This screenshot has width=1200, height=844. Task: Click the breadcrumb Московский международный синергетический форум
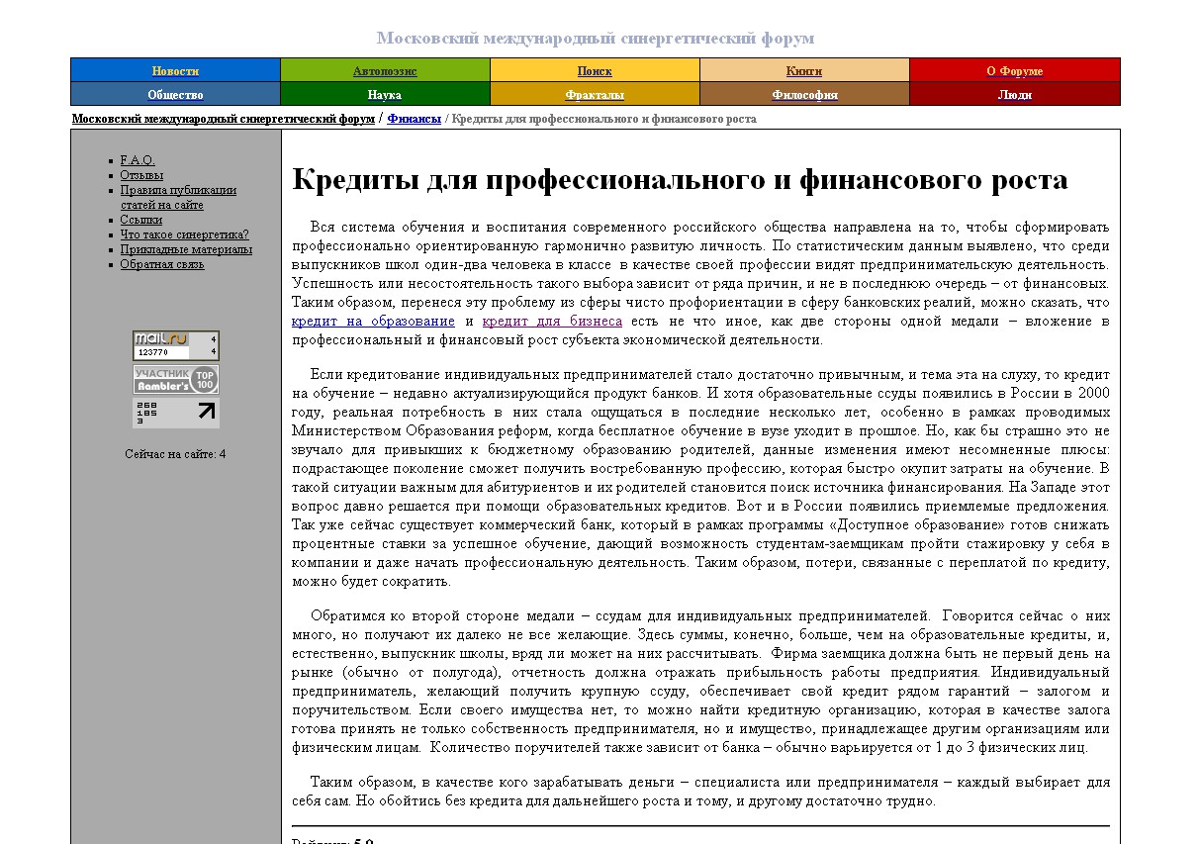(224, 119)
